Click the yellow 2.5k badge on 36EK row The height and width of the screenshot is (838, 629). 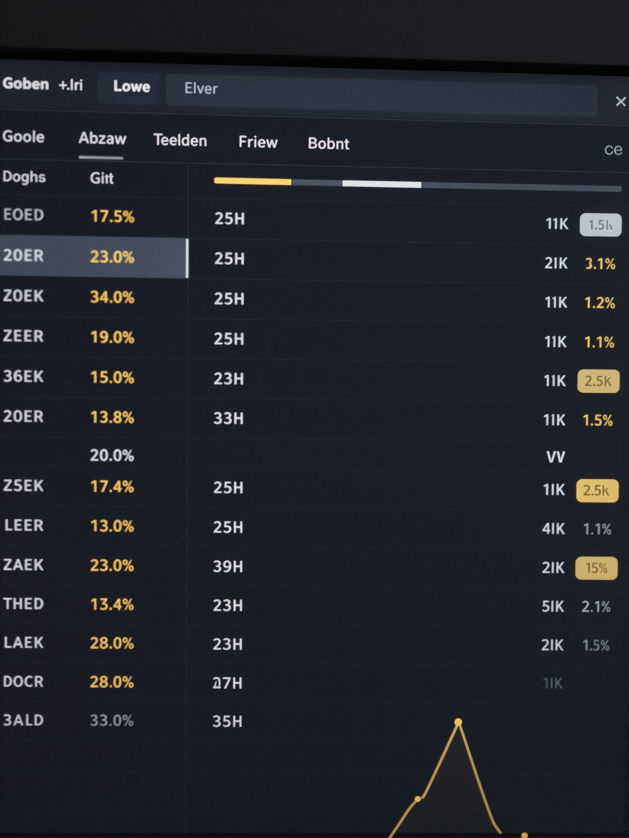coord(598,381)
